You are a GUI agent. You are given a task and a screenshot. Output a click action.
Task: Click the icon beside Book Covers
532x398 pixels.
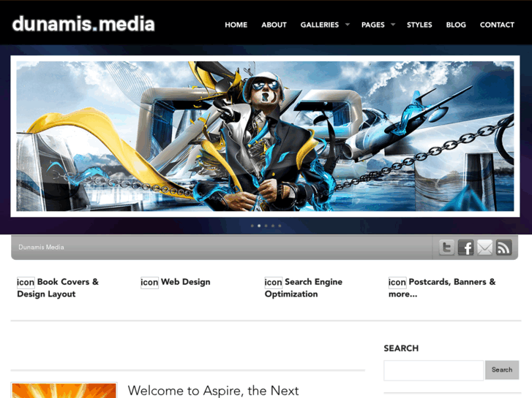(x=26, y=282)
